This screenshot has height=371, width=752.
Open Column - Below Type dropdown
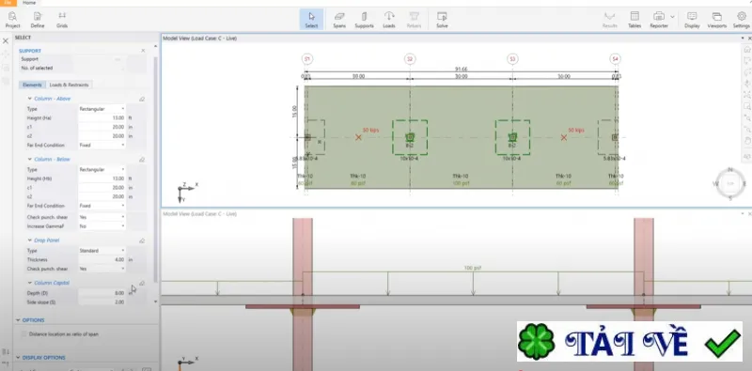click(102, 170)
